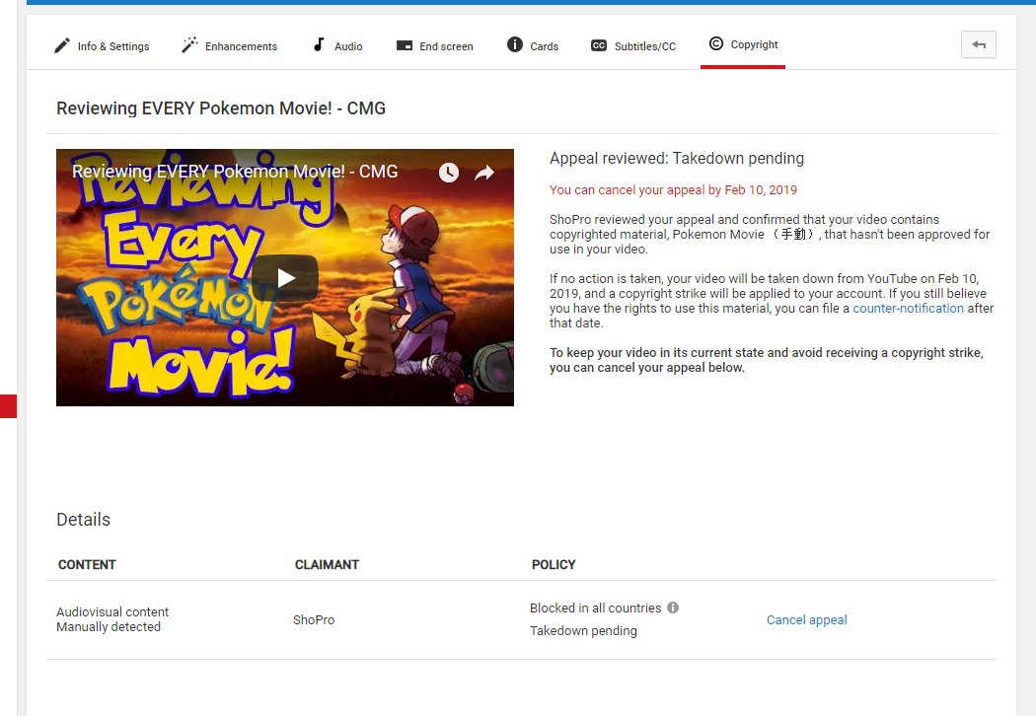Switch to Subtitles/CC tab
1036x716 pixels.
(x=633, y=46)
